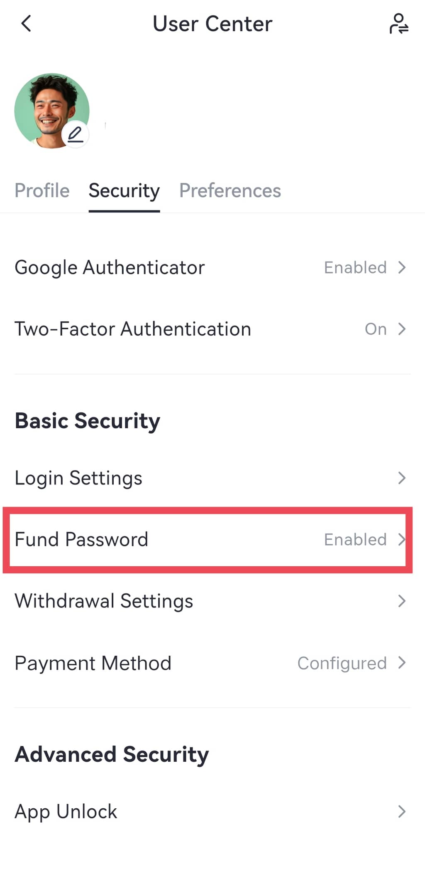Tap the Google Authenticator chevron arrow
Screen dimensions: 425x869
click(401, 267)
